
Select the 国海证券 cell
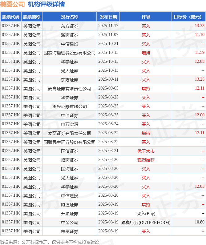click(70, 169)
